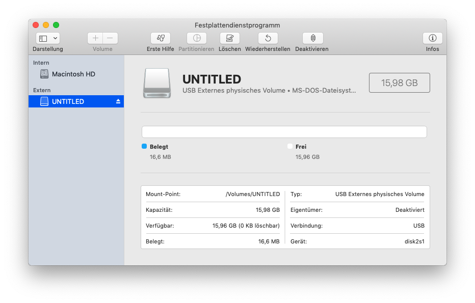This screenshot has height=303, width=475.
Task: Click the Partitionieren pie chart icon
Action: pyautogui.click(x=197, y=38)
